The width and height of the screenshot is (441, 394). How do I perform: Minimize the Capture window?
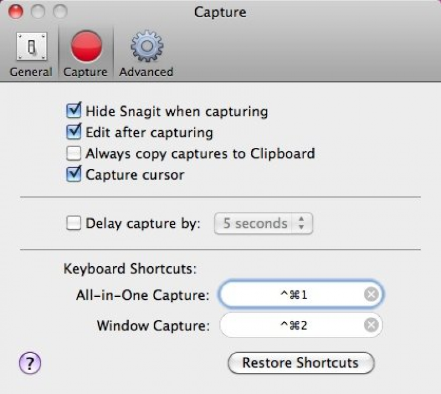[x=38, y=11]
